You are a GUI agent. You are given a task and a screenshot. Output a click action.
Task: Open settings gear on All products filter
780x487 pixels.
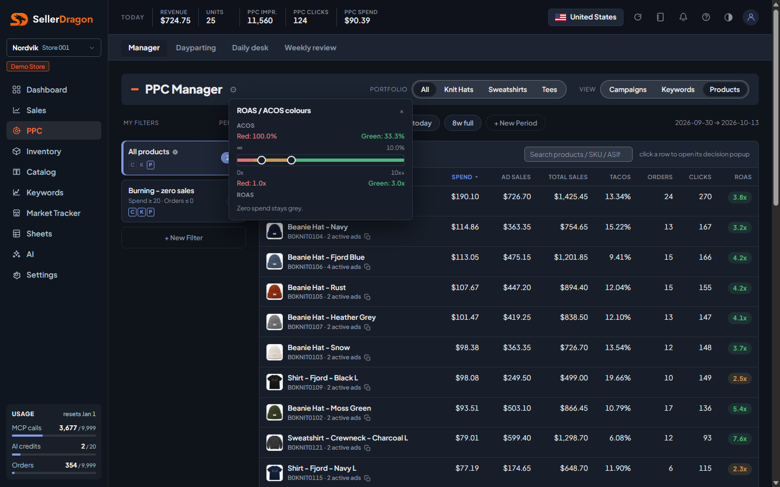pos(175,152)
